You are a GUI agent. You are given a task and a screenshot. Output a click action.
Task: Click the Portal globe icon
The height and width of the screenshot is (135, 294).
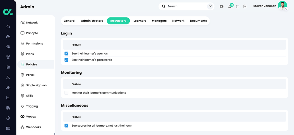click(x=22, y=75)
